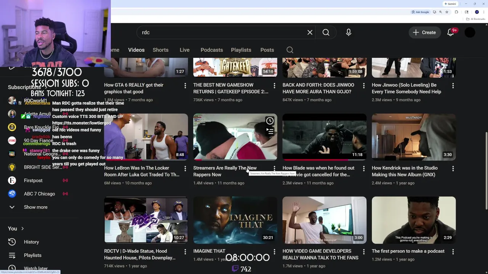
Task: Start voice search with the microphone
Action: tap(348, 32)
